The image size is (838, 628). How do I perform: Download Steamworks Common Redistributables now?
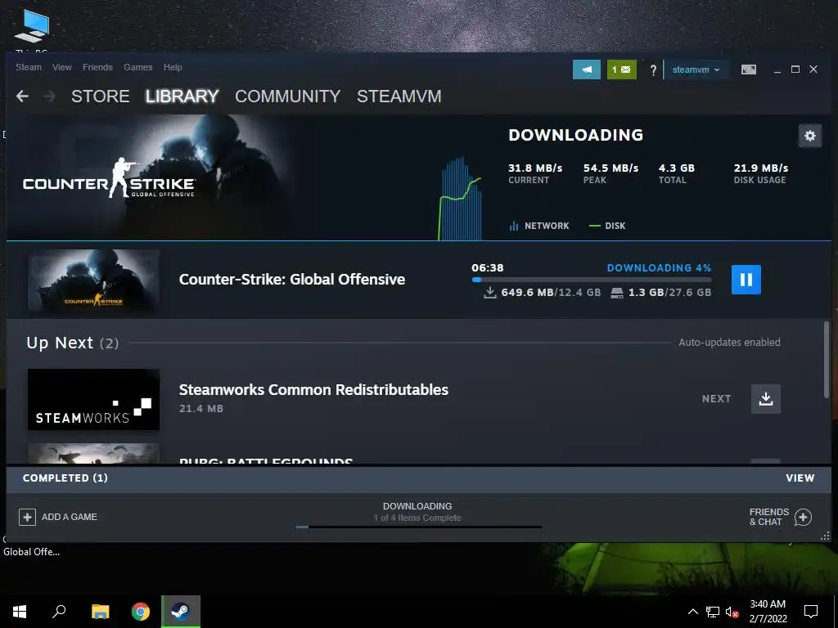[766, 399]
